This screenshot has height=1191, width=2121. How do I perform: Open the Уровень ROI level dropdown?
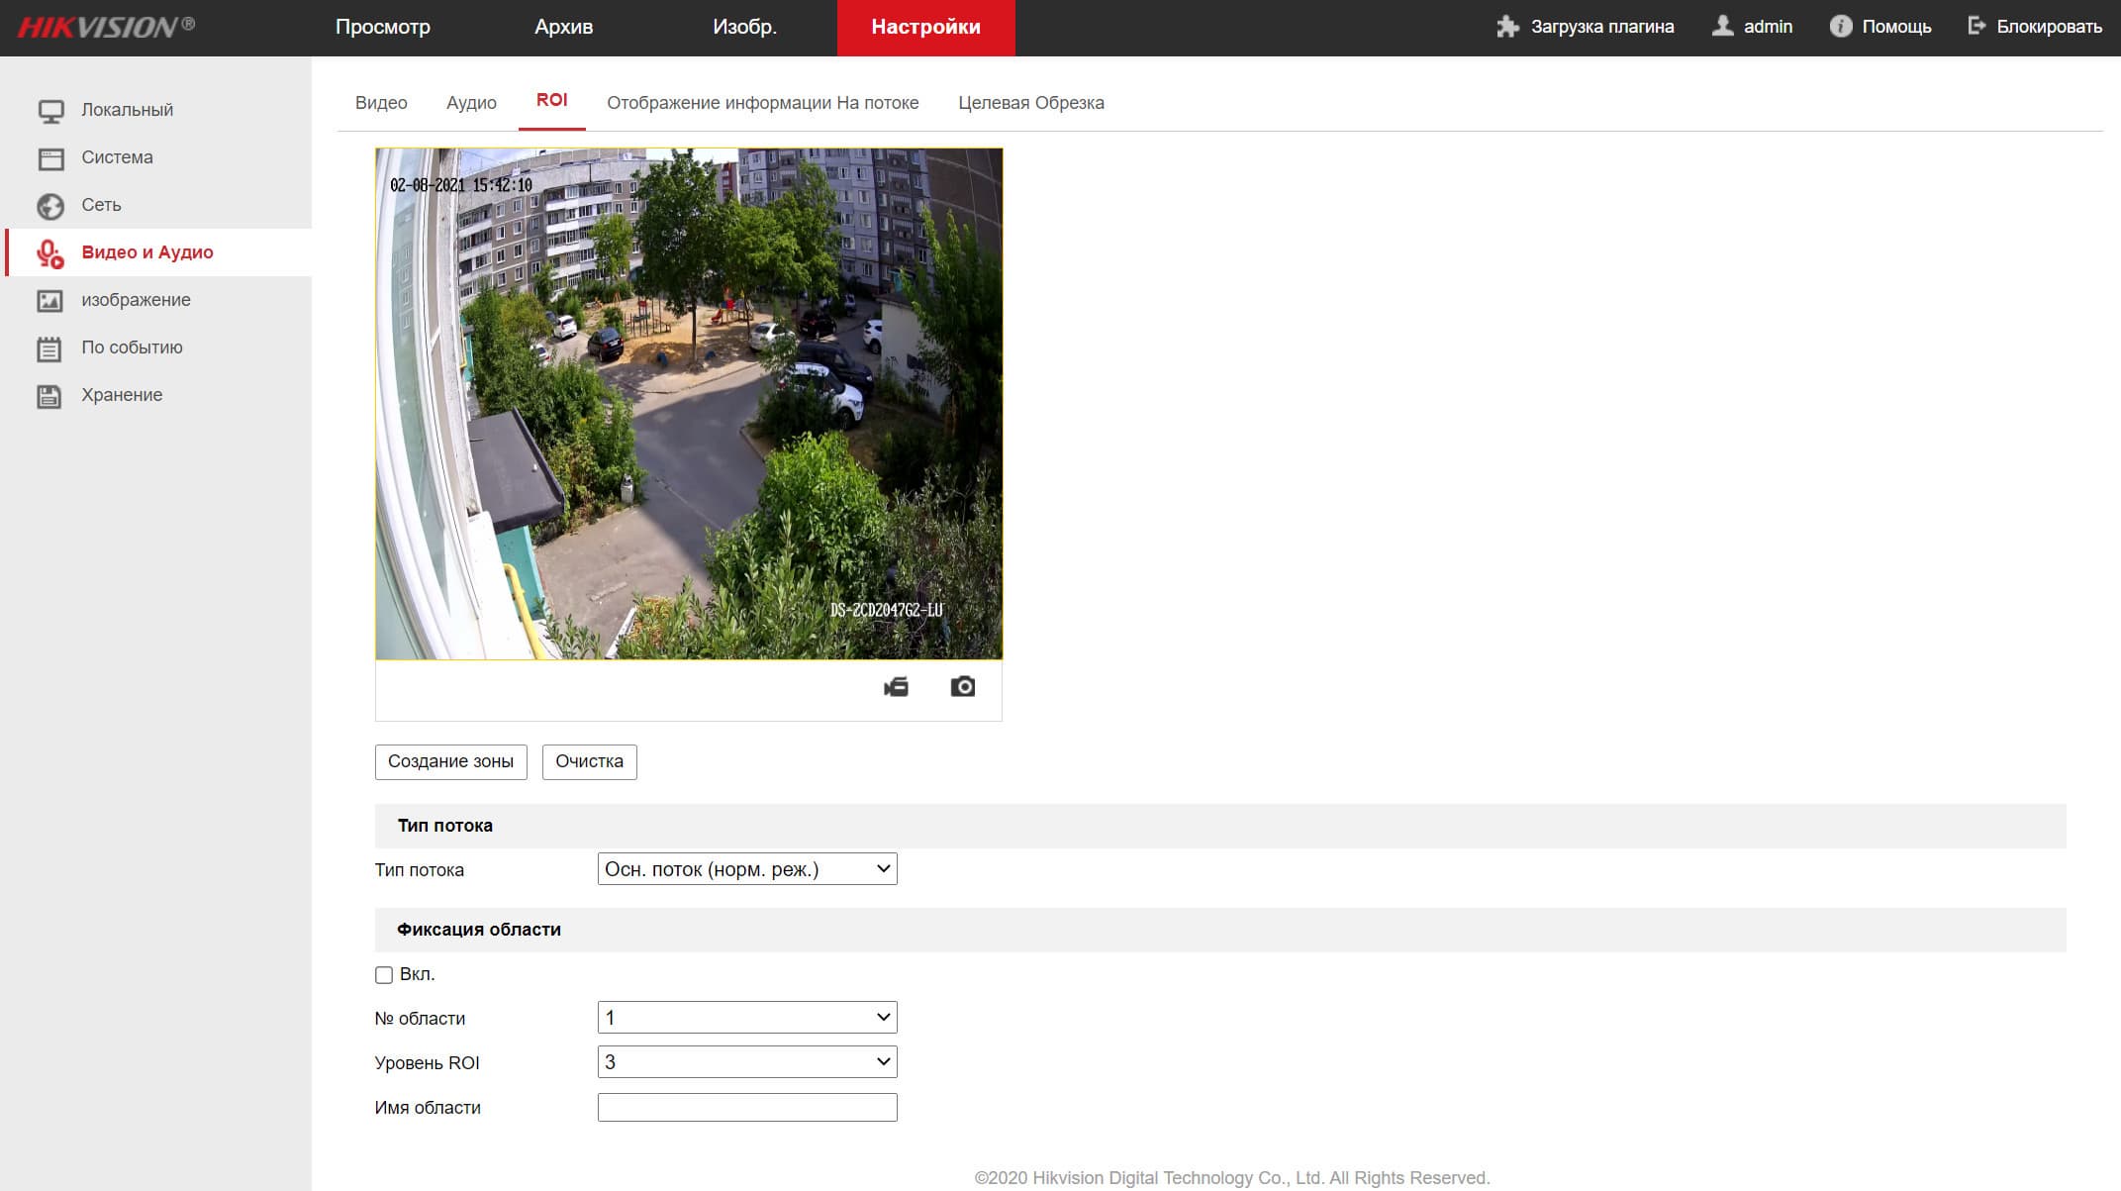point(747,1062)
